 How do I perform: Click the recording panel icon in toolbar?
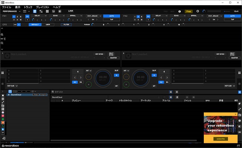tap(60, 11)
